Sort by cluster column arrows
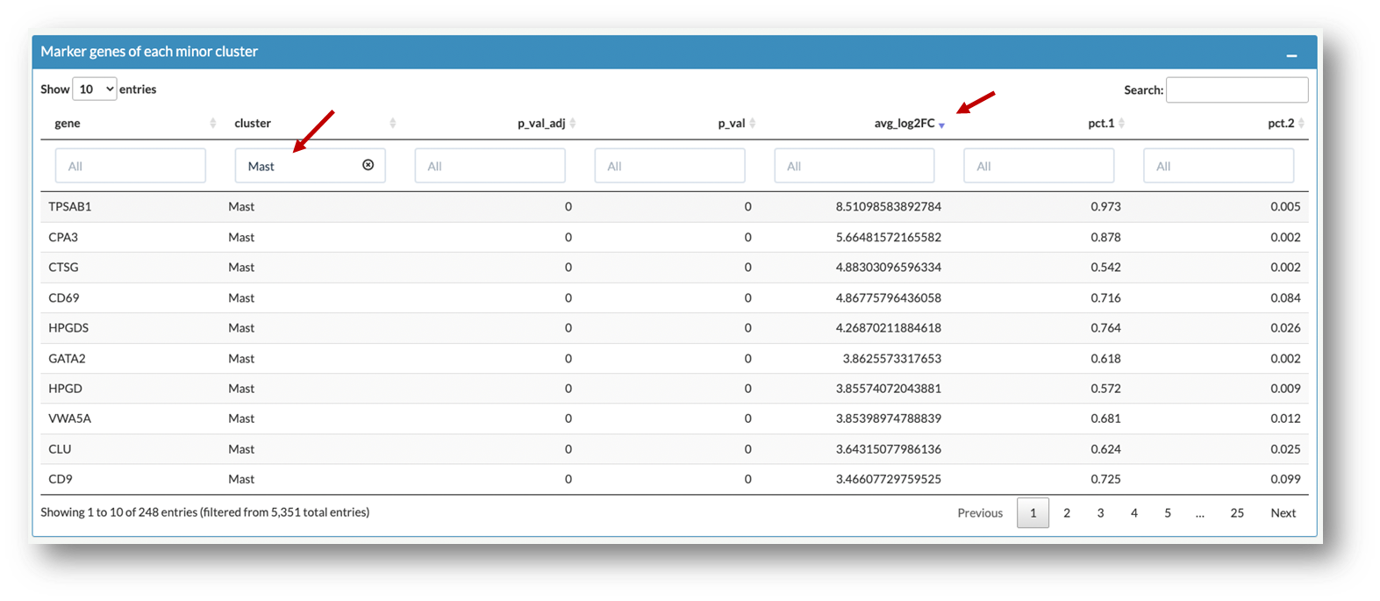The image size is (1380, 601). (x=393, y=124)
